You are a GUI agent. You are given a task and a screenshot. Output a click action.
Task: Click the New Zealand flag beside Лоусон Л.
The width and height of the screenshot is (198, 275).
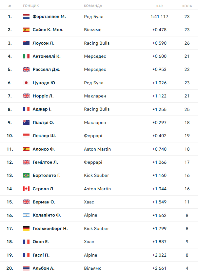tap(26, 43)
